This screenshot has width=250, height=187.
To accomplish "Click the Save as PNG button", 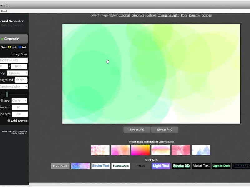I will pos(165,130).
